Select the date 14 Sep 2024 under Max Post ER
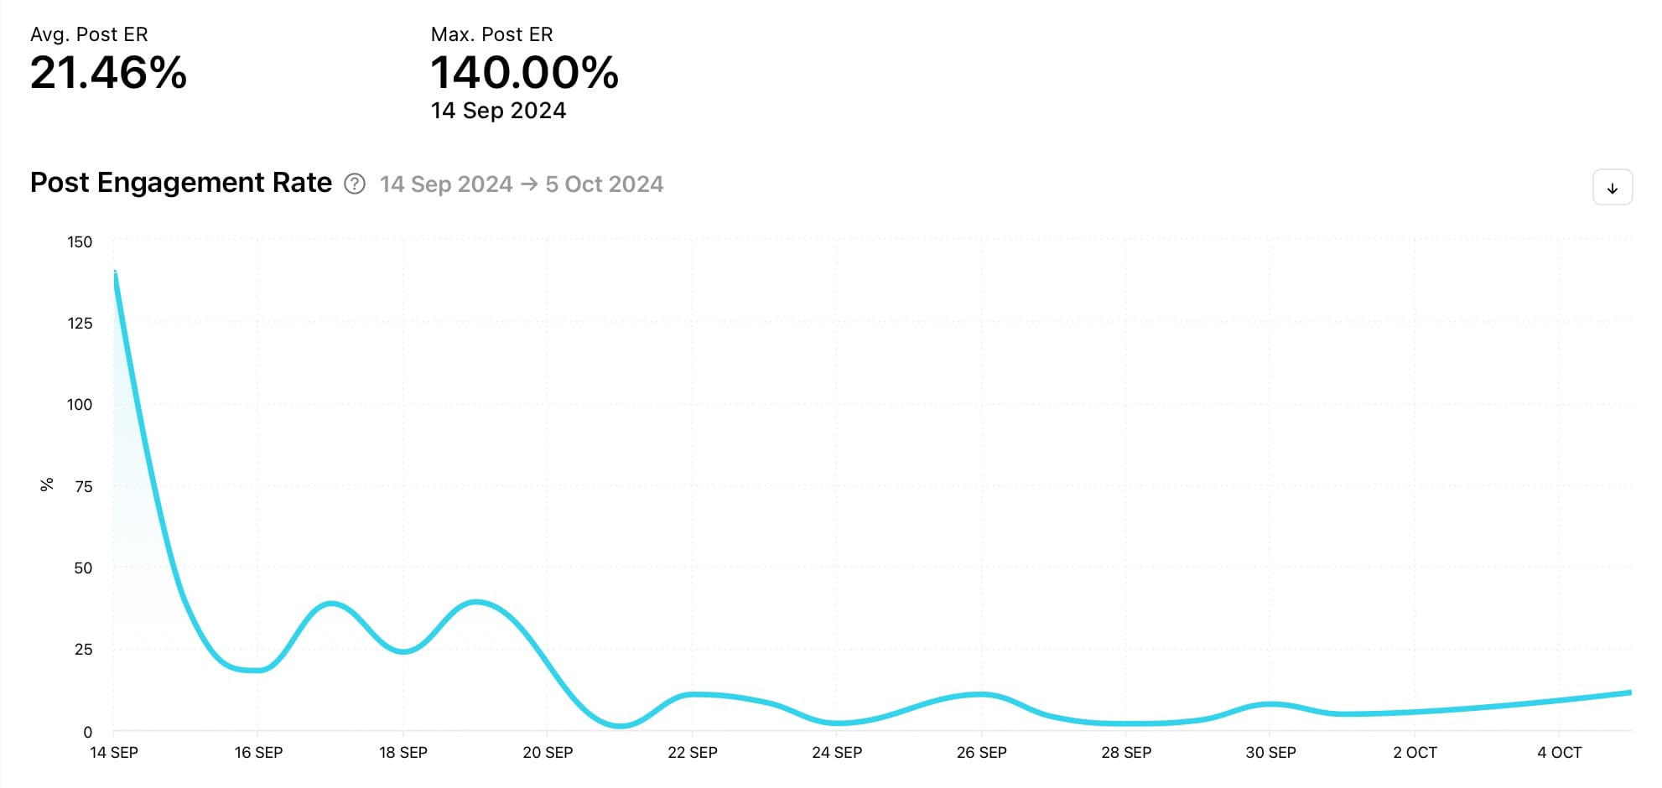1662x788 pixels. point(498,110)
